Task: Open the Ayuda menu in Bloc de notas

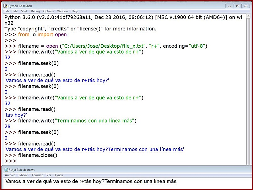Action: click(x=59, y=175)
